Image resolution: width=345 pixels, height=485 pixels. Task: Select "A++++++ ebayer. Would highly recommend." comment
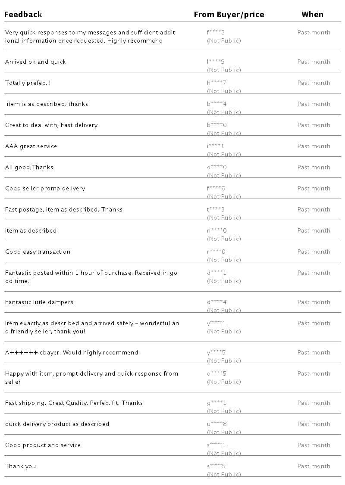72,352
